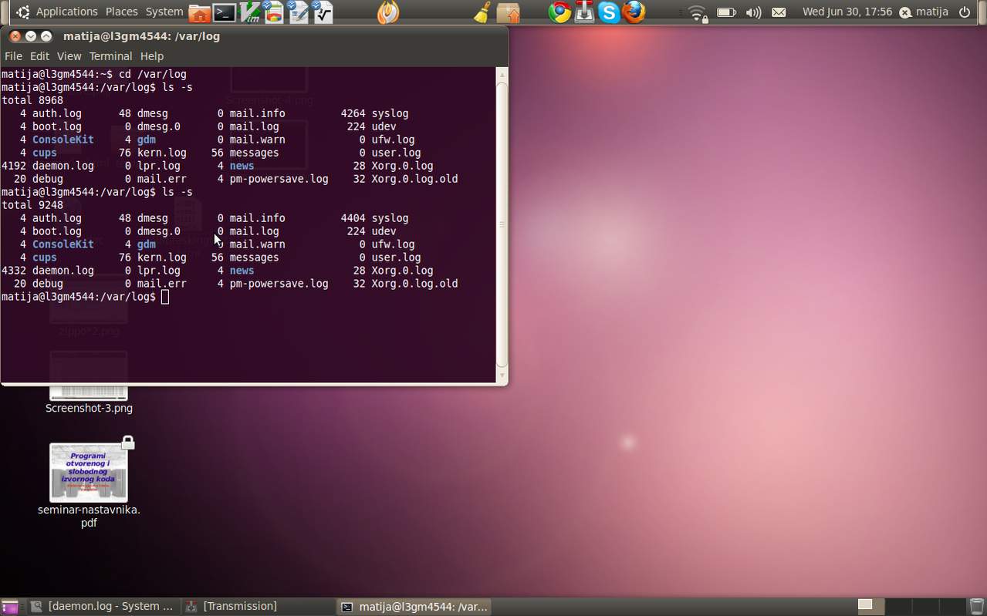Open Home Folder launcher
Viewport: 987px width, 616px height.
[200, 12]
